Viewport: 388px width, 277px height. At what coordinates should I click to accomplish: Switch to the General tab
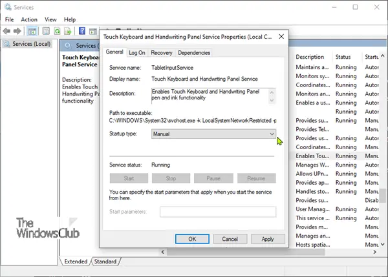[x=114, y=52]
